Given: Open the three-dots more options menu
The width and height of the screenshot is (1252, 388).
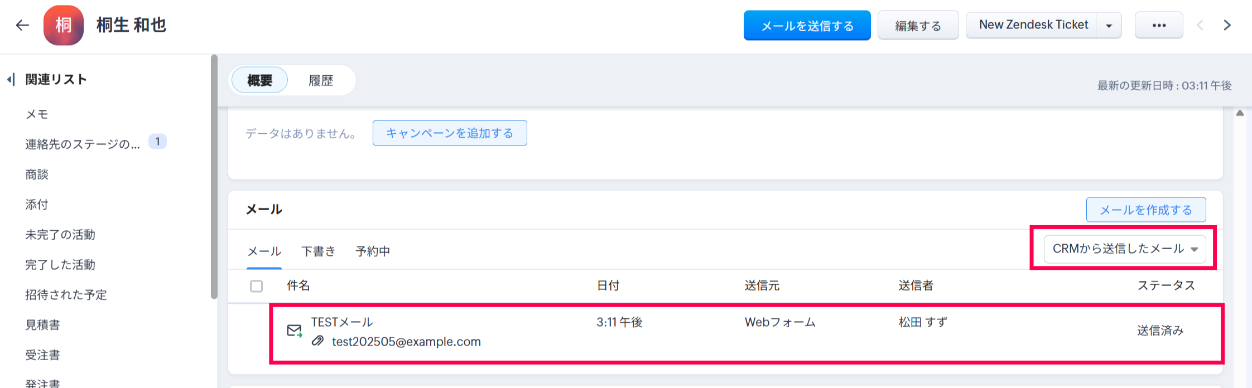Looking at the screenshot, I should 1159,25.
